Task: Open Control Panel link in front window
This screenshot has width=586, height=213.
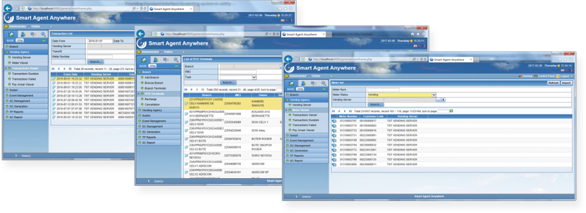Action: [x=546, y=76]
